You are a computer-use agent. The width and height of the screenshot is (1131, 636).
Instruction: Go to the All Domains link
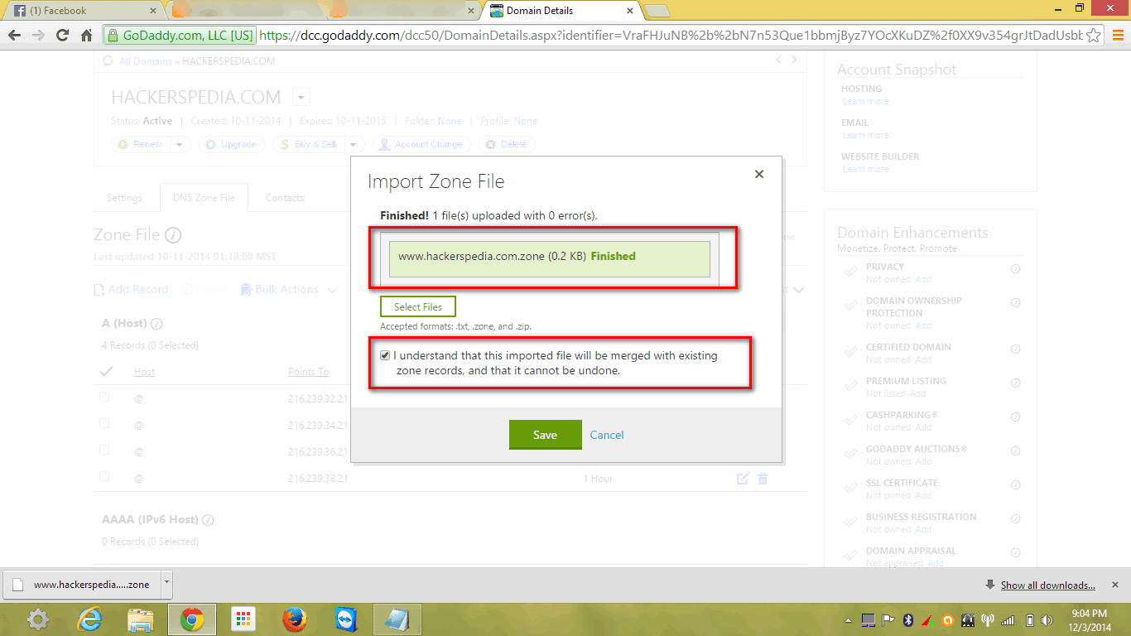pos(144,61)
